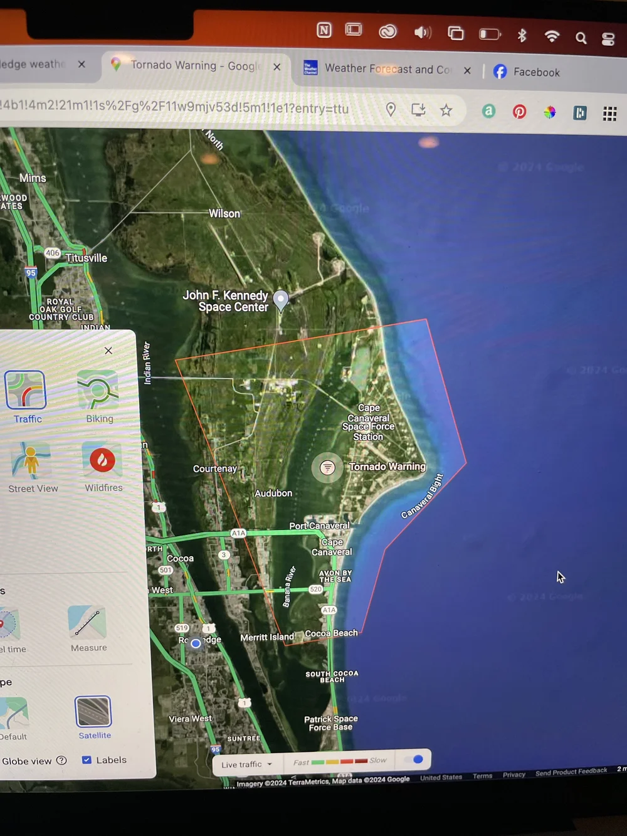Expand the Live traffic dropdown
This screenshot has height=836, width=627.
[246, 765]
